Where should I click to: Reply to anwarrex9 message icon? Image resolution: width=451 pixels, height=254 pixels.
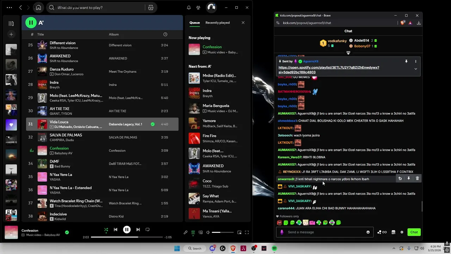400,179
